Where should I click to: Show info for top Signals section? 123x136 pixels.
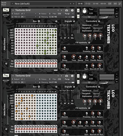(74, 21)
